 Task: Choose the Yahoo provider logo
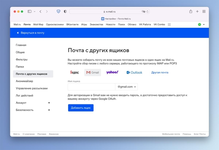pyautogui.click(x=112, y=72)
